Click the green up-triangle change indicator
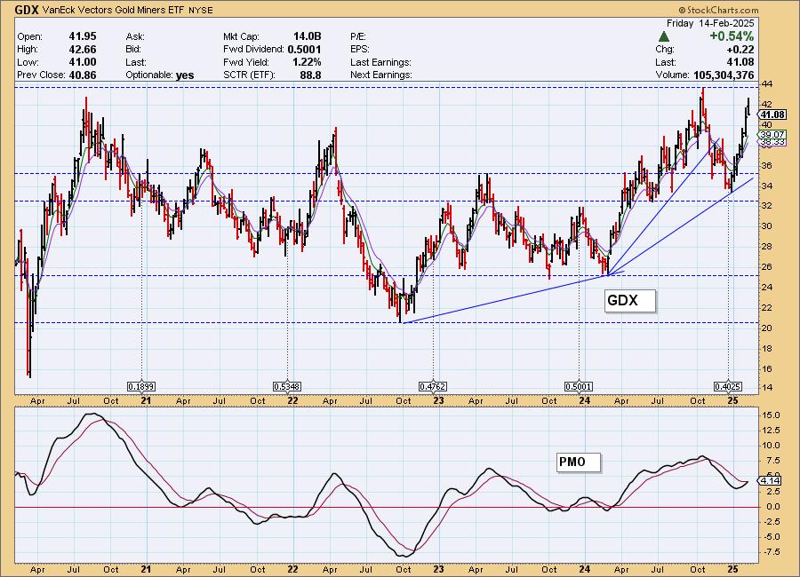This screenshot has width=800, height=577. 664,36
